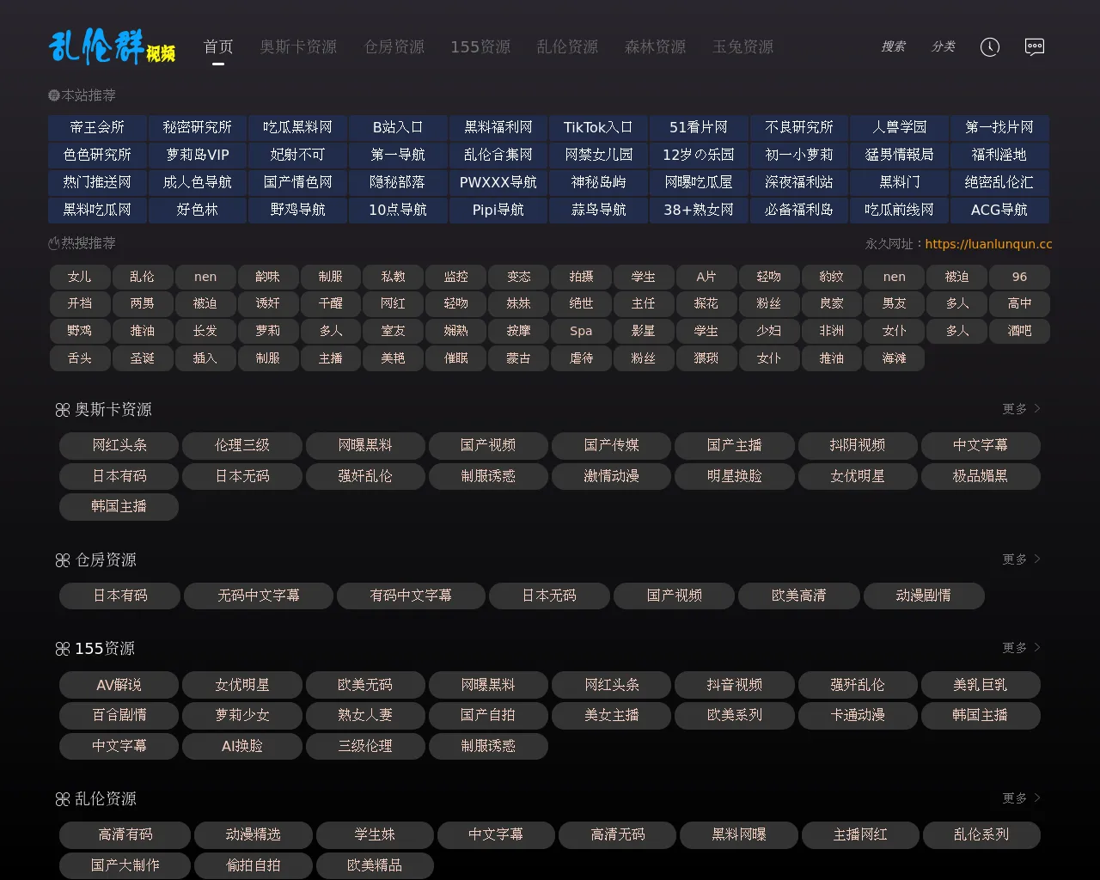Viewport: 1100px width, 880px height.
Task: Open the Pipi导航 recommended link
Action: (x=498, y=210)
